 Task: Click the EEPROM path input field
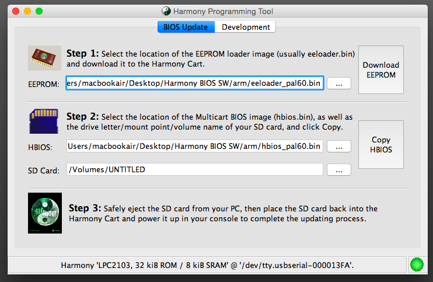(x=195, y=83)
